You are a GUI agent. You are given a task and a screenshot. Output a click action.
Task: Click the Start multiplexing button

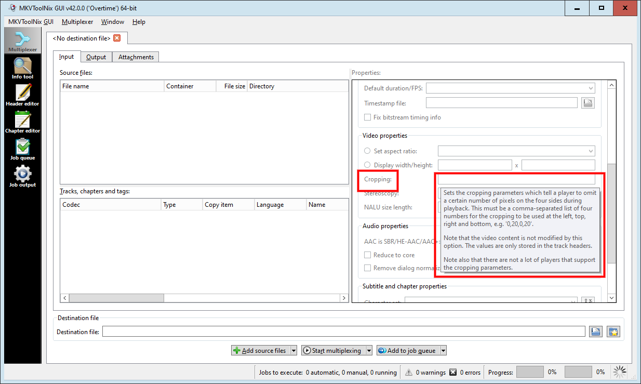pyautogui.click(x=333, y=351)
